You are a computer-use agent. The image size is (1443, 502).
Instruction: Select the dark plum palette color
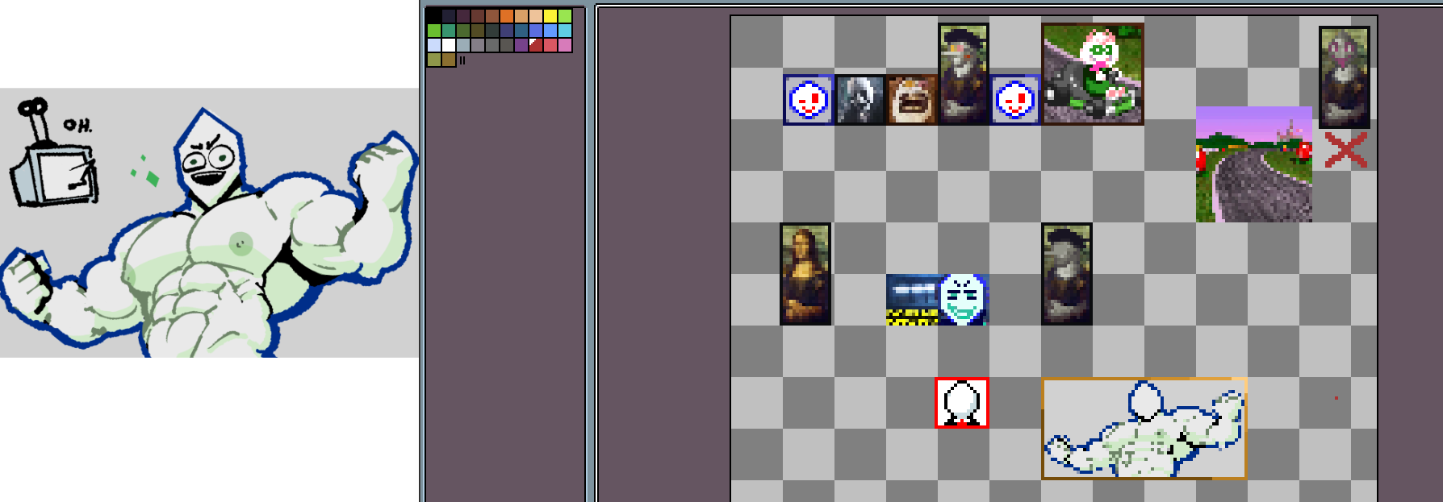pos(463,16)
